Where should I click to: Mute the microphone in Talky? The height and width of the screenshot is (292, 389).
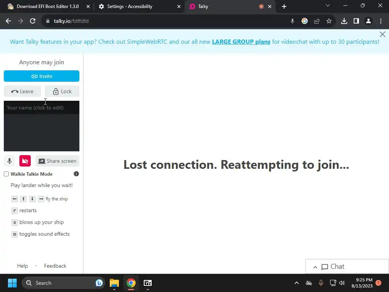[x=9, y=161]
